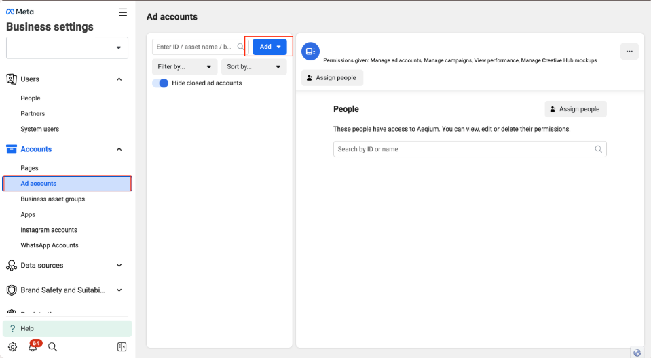651x358 pixels.
Task: Open Instagram accounts in the sidebar
Action: 49,230
